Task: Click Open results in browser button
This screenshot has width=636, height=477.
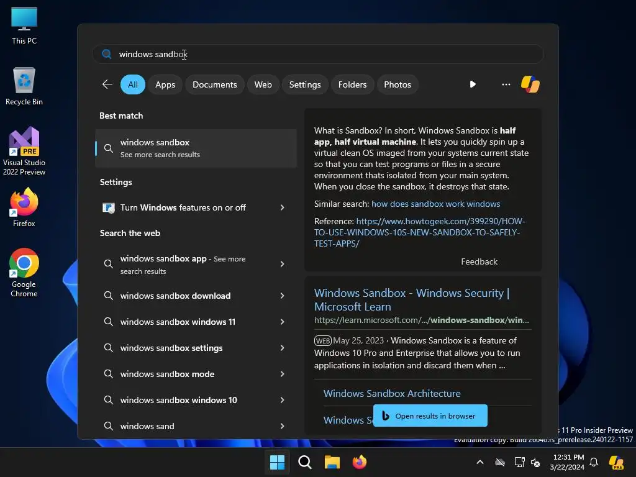Action: click(x=430, y=416)
